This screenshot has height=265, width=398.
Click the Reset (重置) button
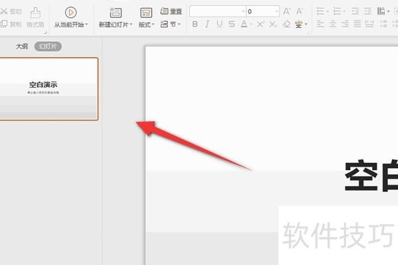coord(171,11)
